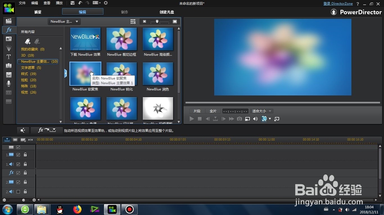
Task: Click the Magic Tools wand button
Action: click(x=23, y=130)
